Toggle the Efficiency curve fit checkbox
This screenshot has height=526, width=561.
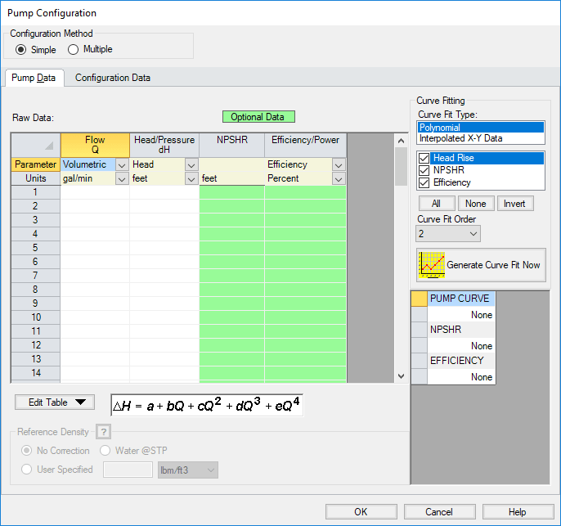(424, 182)
